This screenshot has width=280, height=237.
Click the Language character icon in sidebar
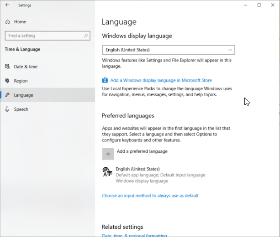pyautogui.click(x=7, y=95)
